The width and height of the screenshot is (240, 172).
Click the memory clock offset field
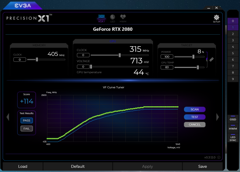click(19, 59)
